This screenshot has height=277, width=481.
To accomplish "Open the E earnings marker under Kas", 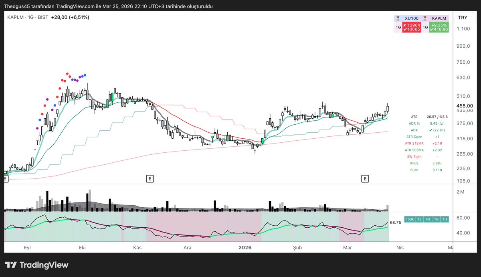I will coord(150,178).
